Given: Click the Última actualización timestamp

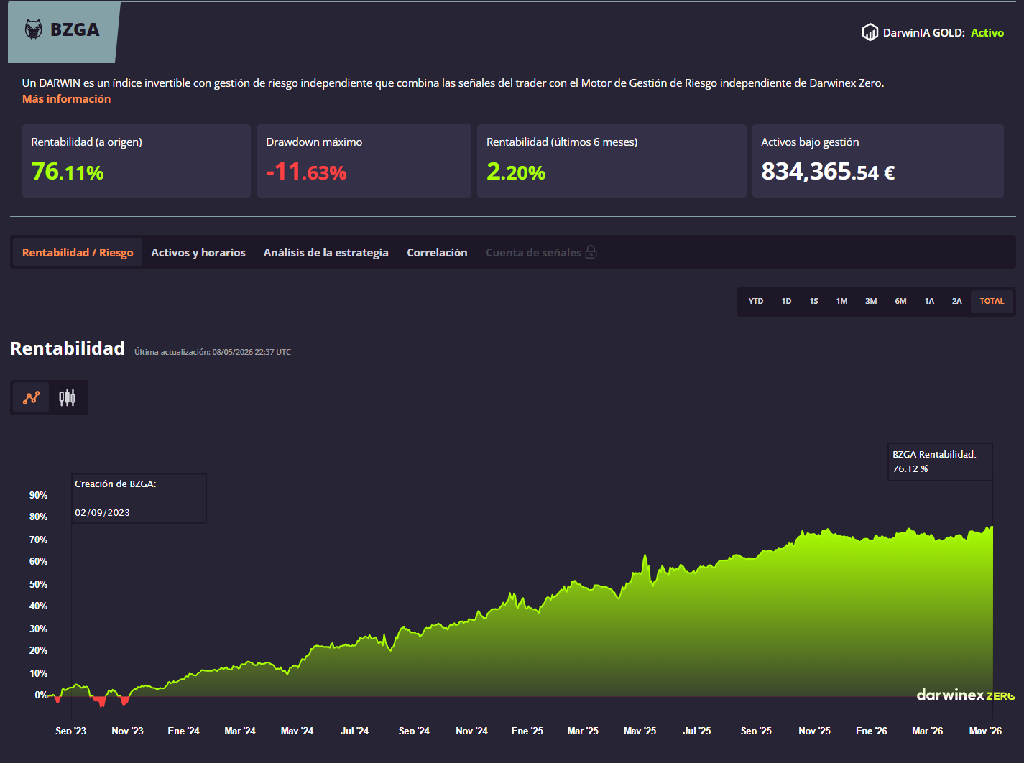Looking at the screenshot, I should (213, 352).
